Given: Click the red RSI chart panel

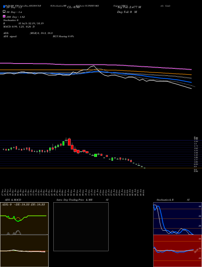Looking at the screenshot, I should tap(177, 251).
